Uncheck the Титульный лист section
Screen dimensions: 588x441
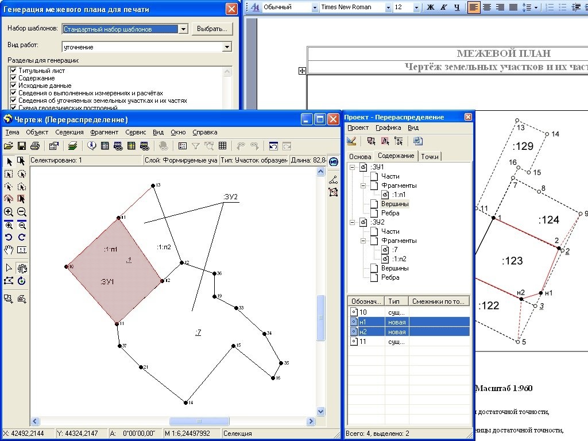click(x=13, y=71)
